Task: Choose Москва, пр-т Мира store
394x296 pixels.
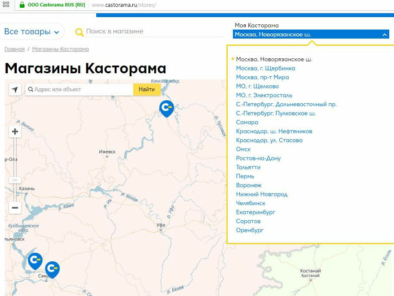Action: 263,78
